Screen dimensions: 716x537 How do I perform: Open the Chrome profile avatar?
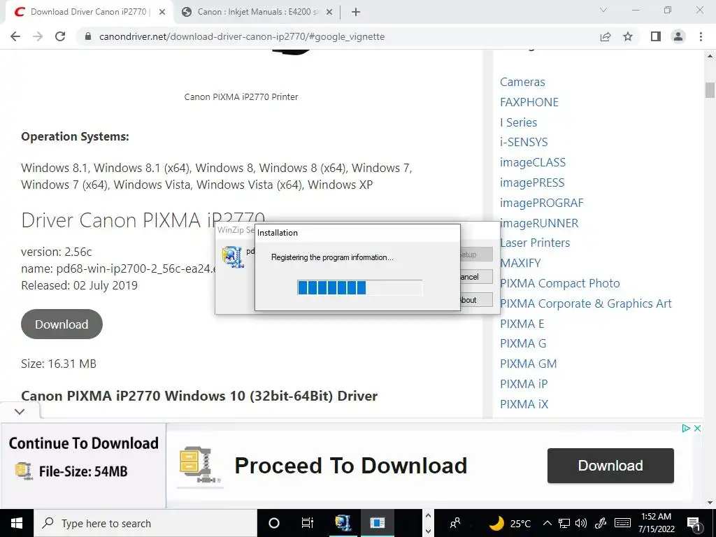click(x=678, y=36)
